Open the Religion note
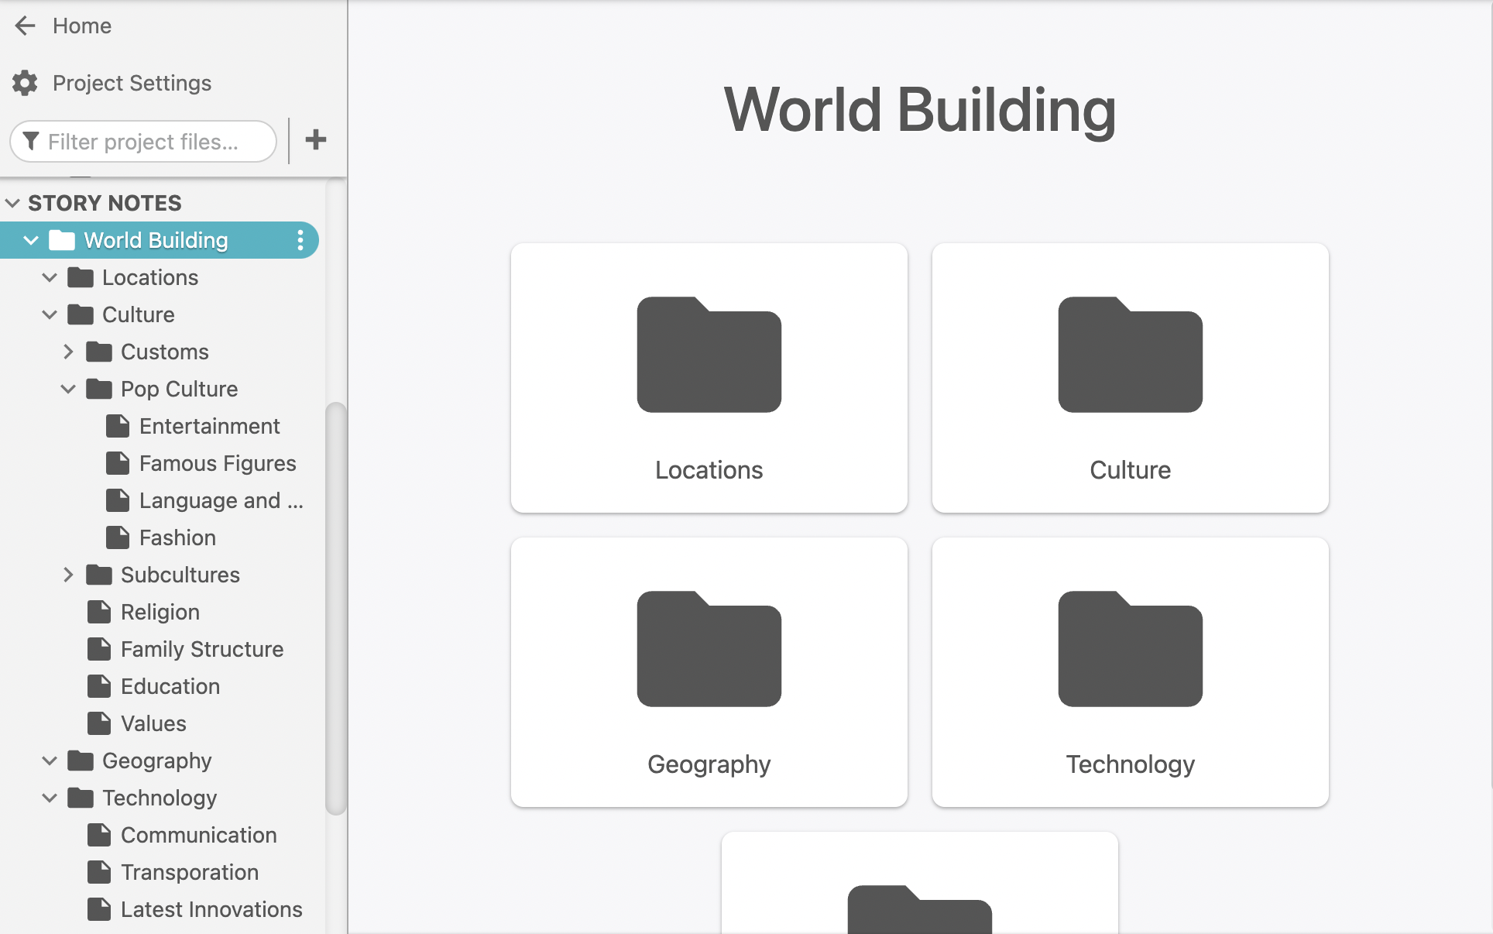Viewport: 1493px width, 934px height. coord(160,612)
